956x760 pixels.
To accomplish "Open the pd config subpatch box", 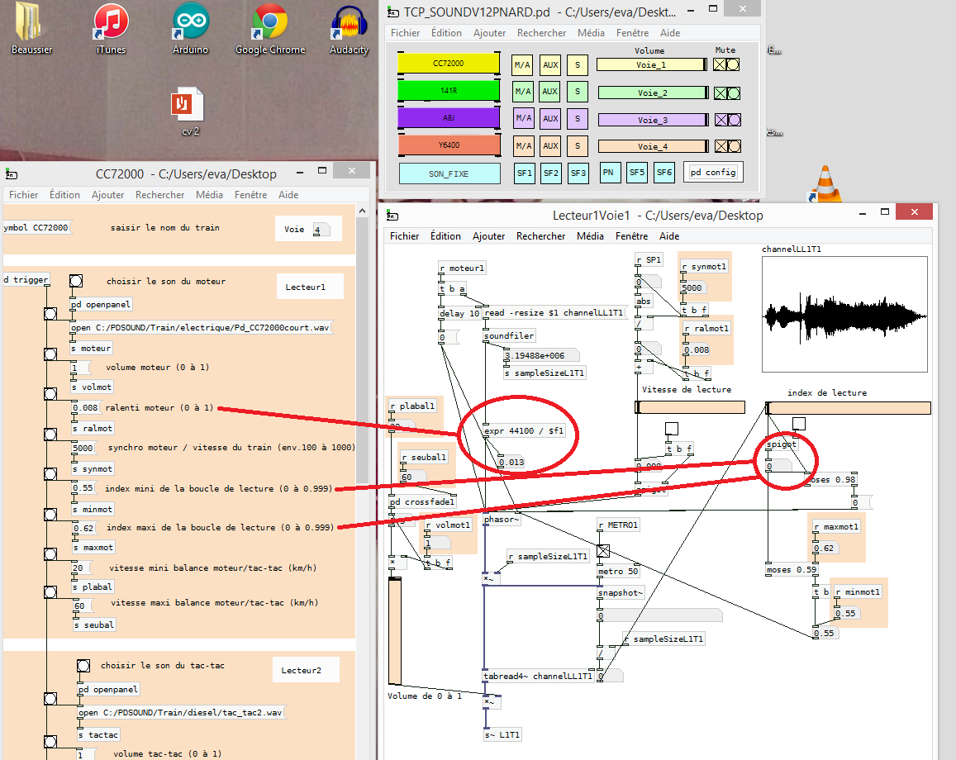I will point(713,173).
